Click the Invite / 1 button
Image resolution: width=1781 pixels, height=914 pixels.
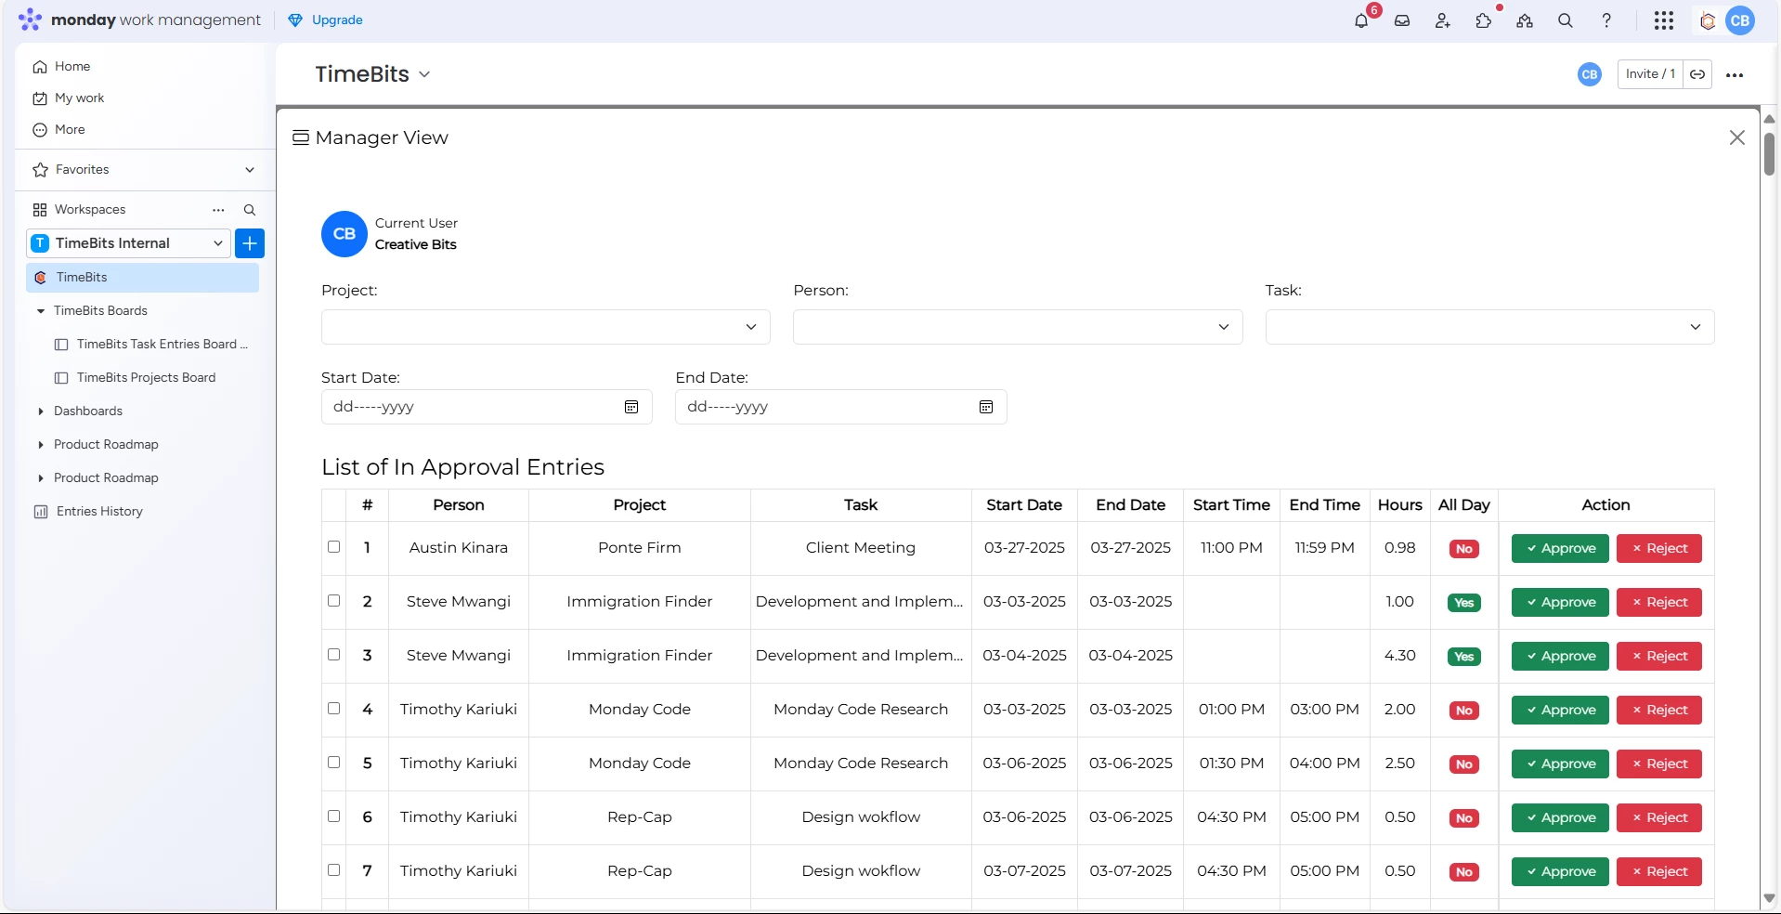click(1650, 74)
